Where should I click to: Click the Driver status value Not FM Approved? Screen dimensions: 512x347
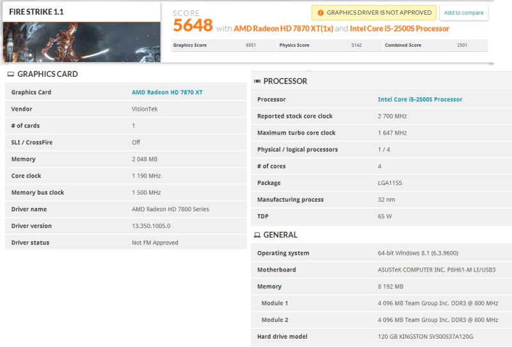(x=155, y=243)
